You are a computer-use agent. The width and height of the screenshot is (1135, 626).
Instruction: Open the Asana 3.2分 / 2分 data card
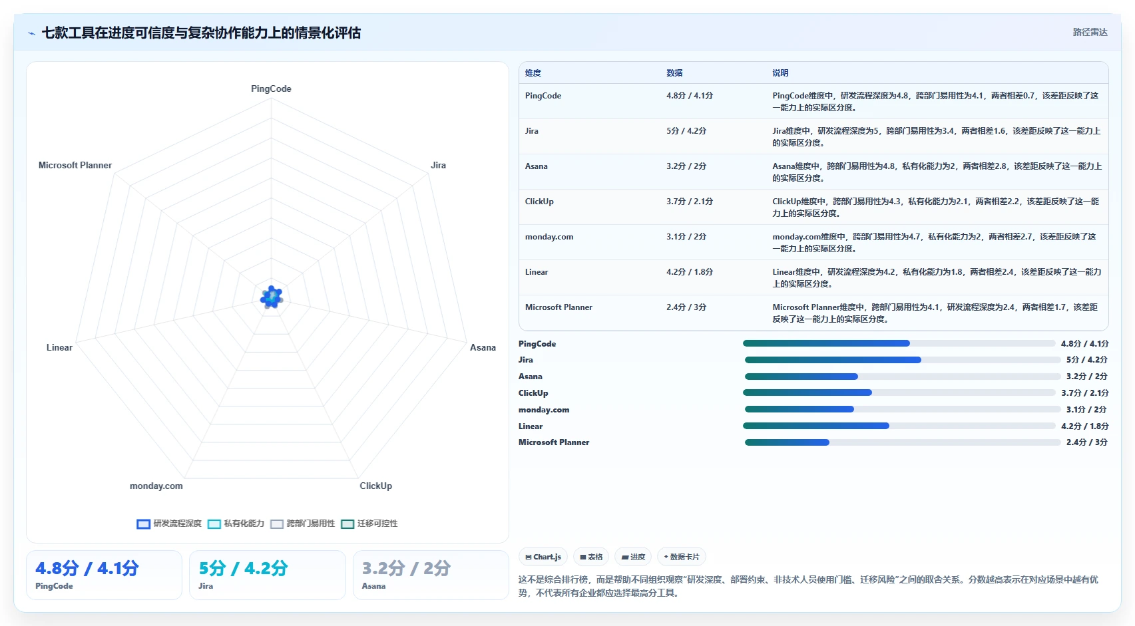click(431, 575)
